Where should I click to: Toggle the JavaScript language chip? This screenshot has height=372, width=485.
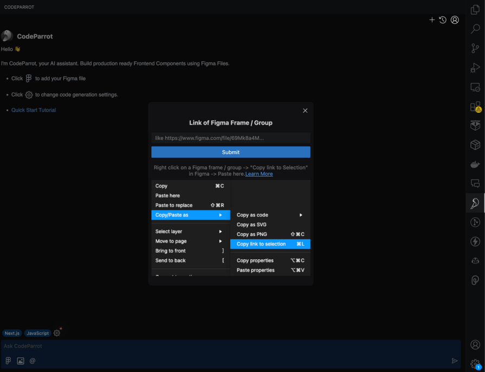tap(37, 333)
